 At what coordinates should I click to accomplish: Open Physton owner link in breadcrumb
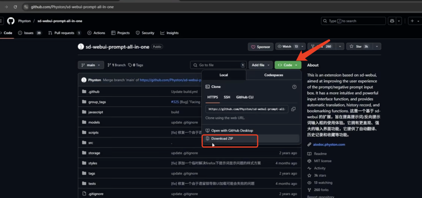pyautogui.click(x=25, y=21)
